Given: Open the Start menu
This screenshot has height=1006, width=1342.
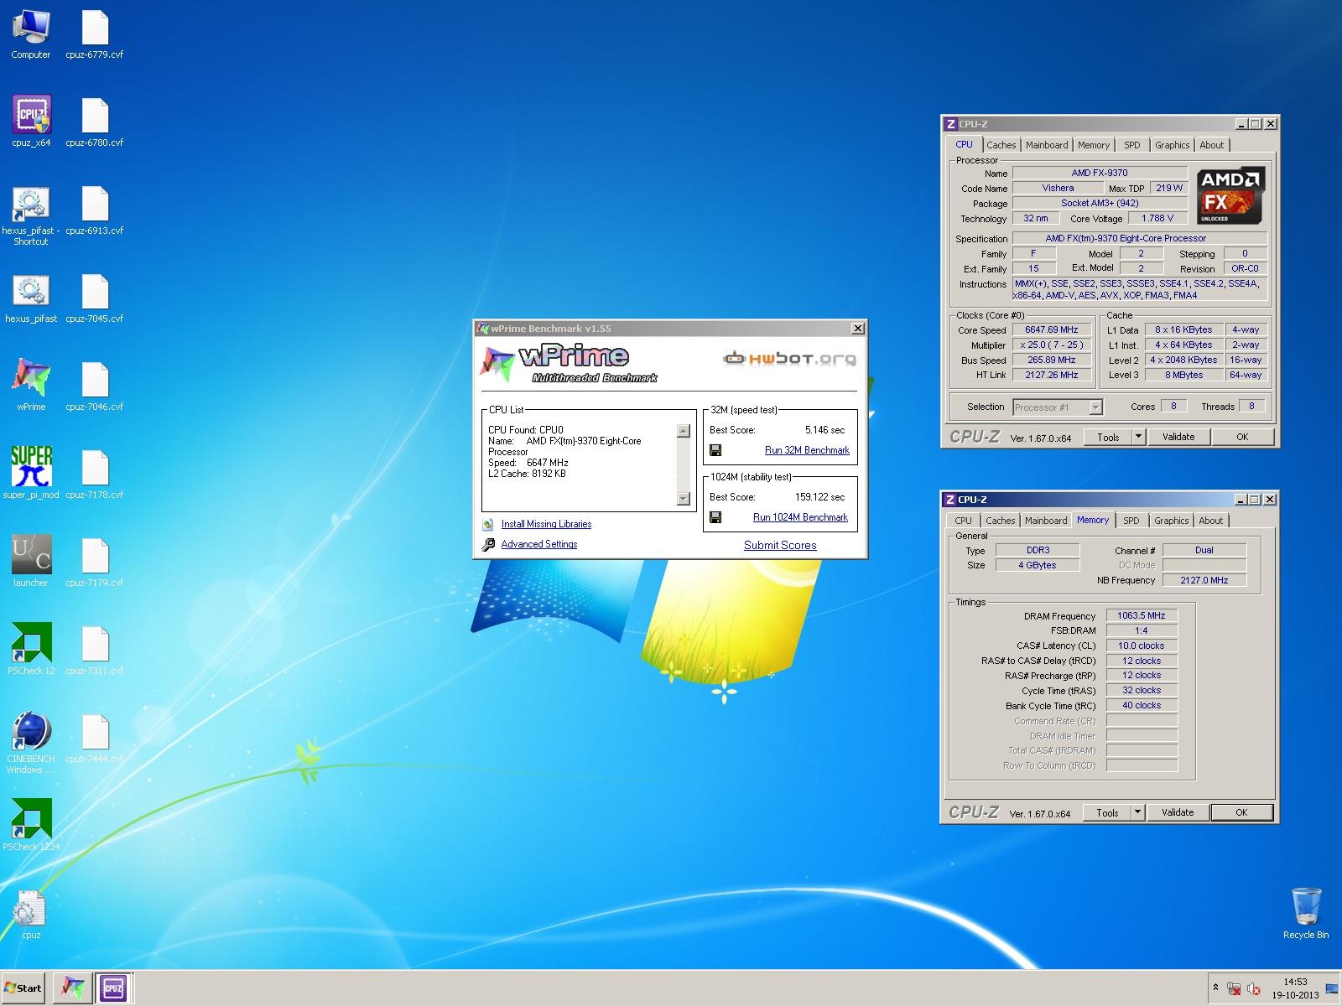Looking at the screenshot, I should click(x=24, y=988).
